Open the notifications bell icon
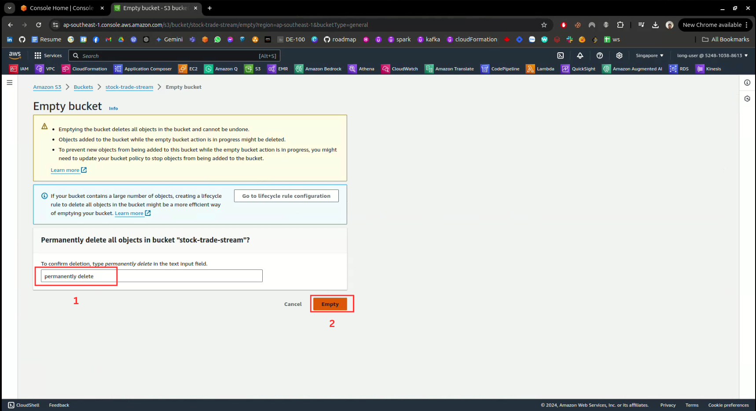 pos(580,55)
